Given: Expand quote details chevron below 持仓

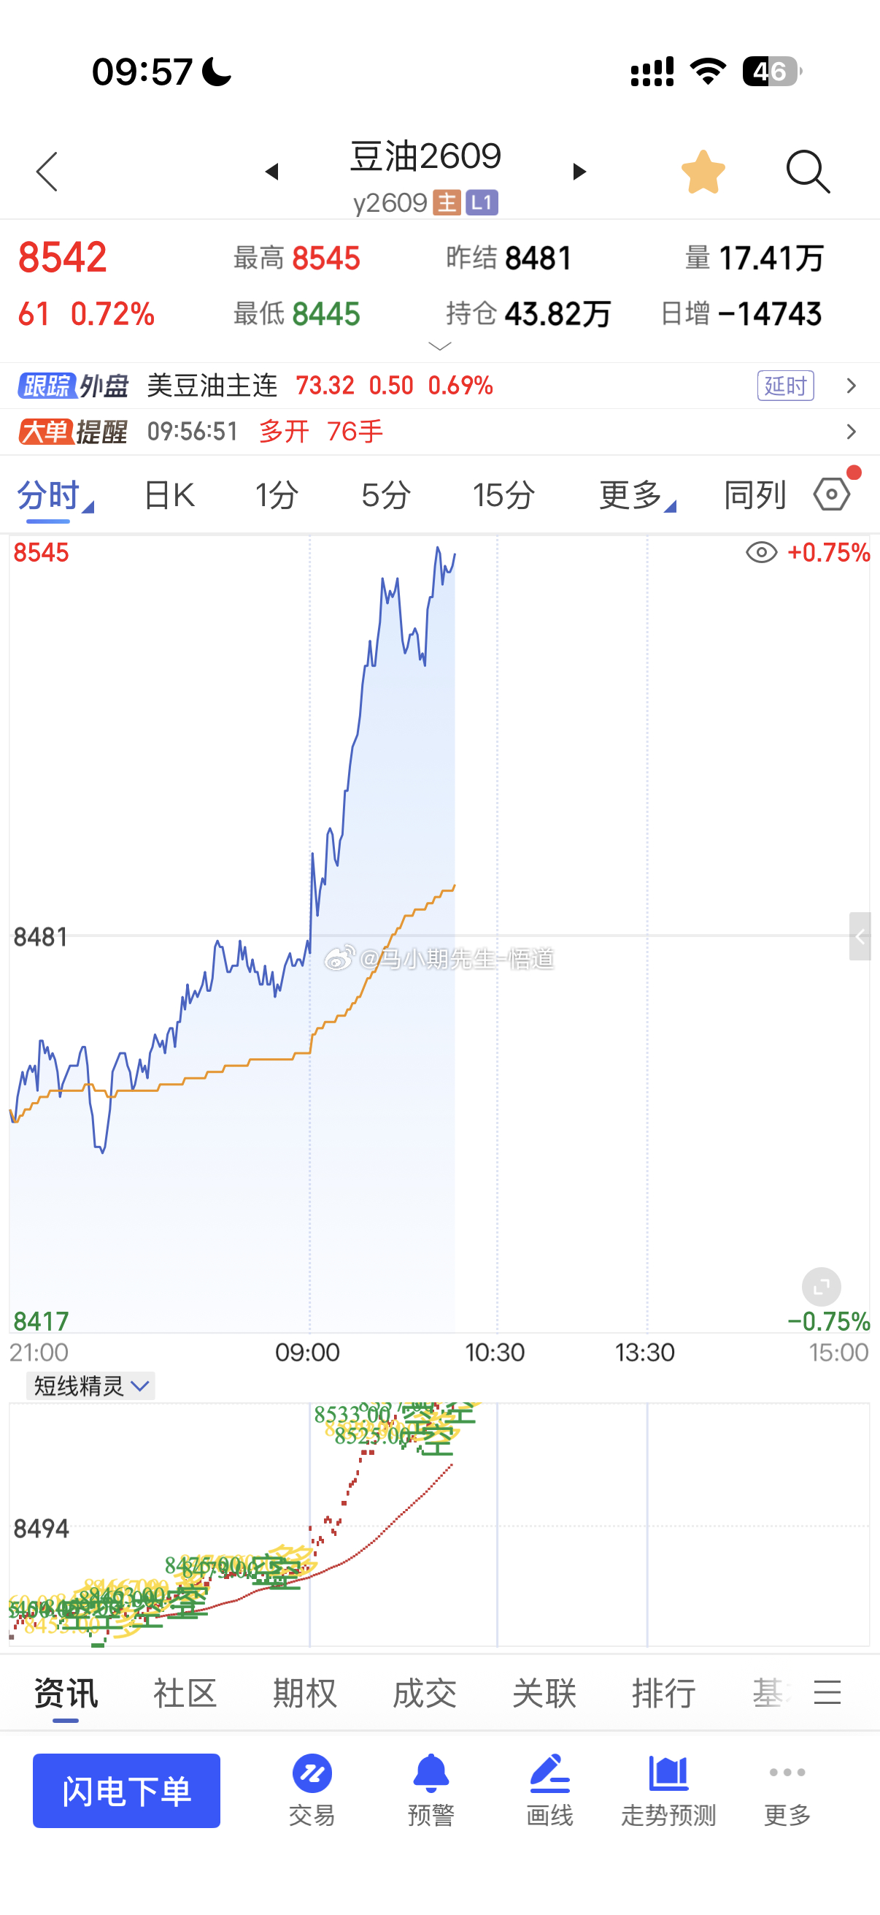Looking at the screenshot, I should pyautogui.click(x=439, y=346).
